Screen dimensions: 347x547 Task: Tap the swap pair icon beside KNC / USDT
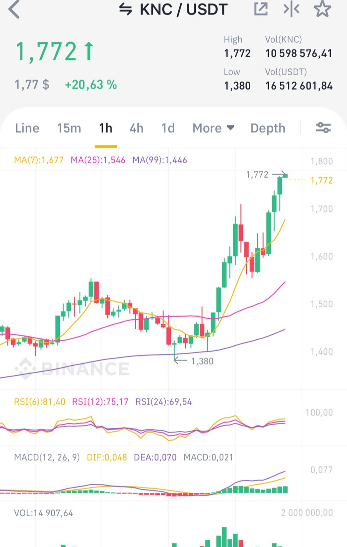tap(125, 9)
